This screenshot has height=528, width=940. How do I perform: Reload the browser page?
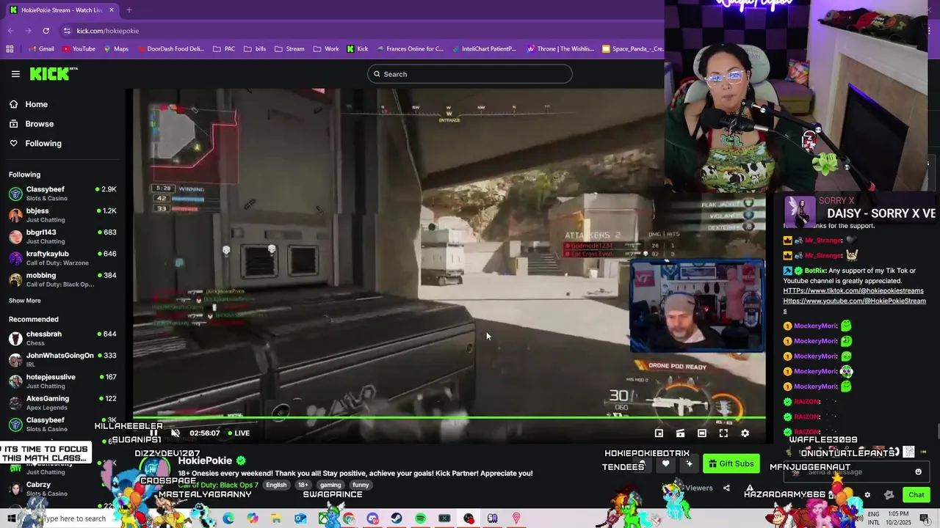pos(46,31)
